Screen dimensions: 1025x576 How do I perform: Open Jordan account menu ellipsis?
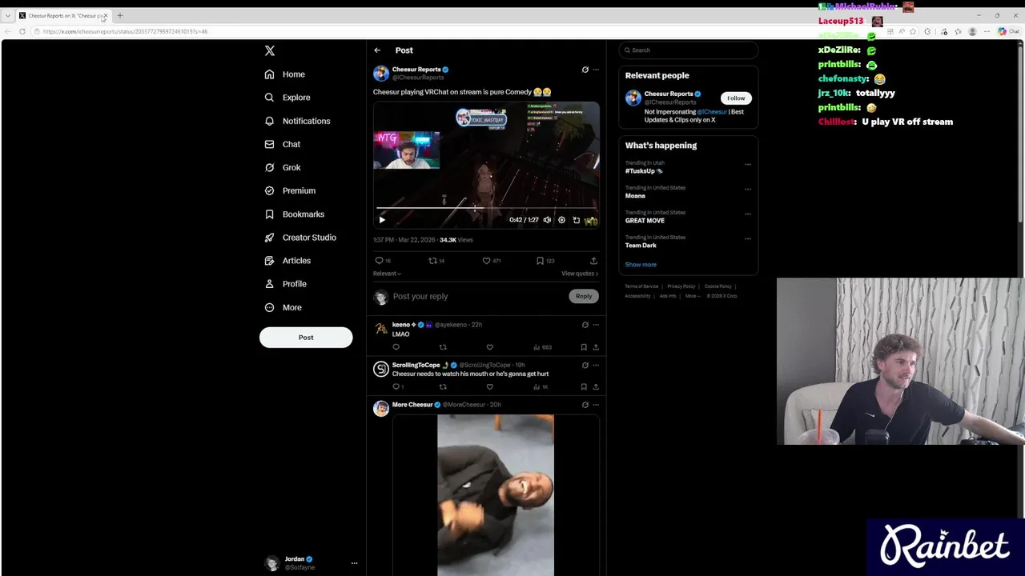coord(354,563)
